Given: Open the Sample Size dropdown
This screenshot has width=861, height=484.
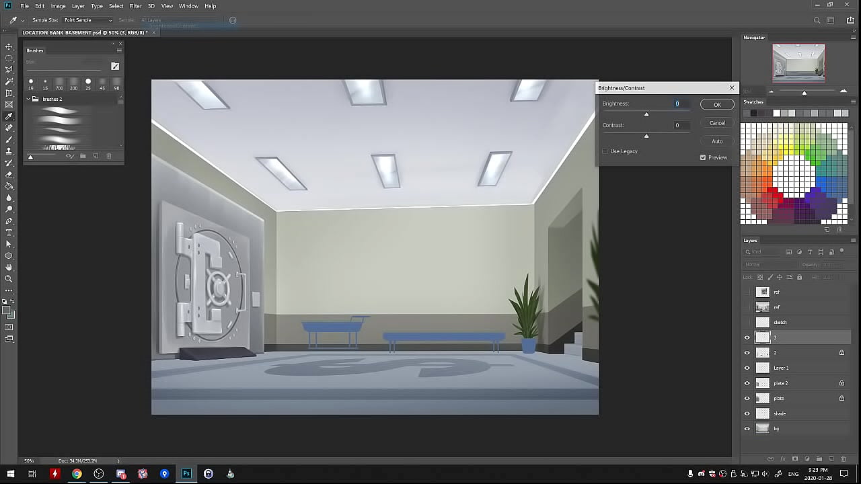Looking at the screenshot, I should 87,20.
